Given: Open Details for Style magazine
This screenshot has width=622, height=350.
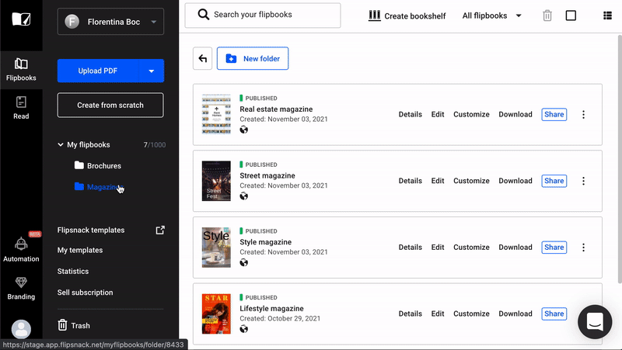Looking at the screenshot, I should tap(411, 248).
